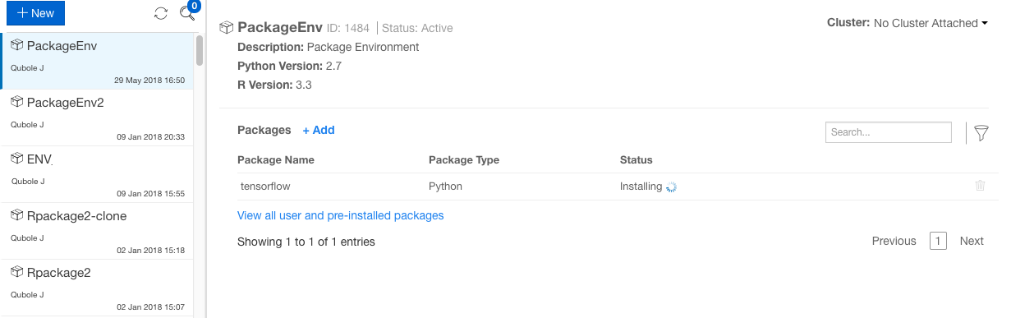Screen dimensions: 1011x318
Task: Click the package icon beside PackageEnv in sidebar
Action: click(16, 45)
